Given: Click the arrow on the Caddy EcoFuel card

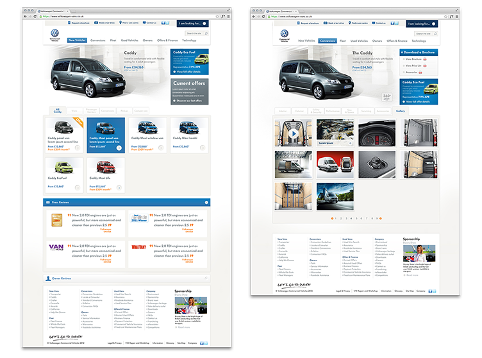Looking at the screenshot, I should coord(78,188).
